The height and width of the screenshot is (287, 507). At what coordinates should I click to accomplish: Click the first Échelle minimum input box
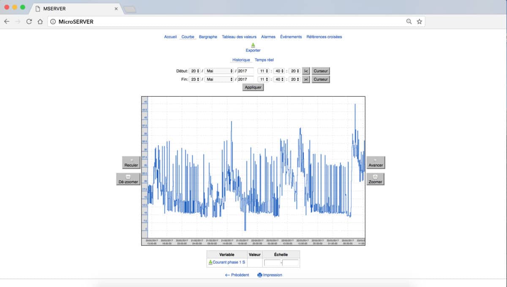[272, 263]
